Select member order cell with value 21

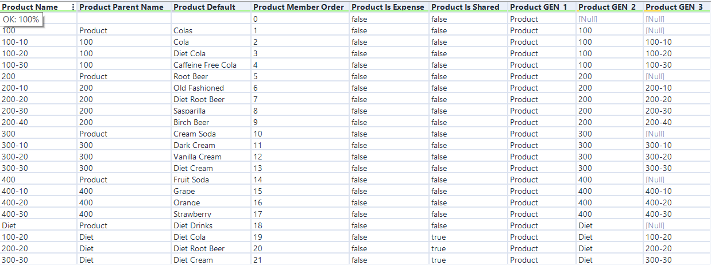257,260
